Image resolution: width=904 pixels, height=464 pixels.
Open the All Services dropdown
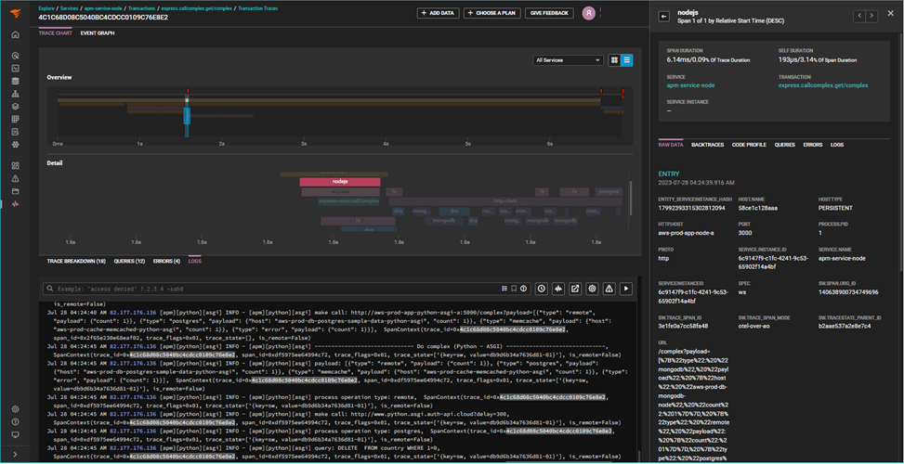pyautogui.click(x=569, y=60)
